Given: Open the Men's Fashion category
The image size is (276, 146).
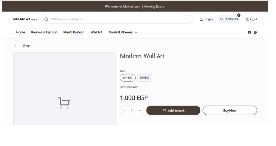Looking at the screenshot, I should coord(74,33).
